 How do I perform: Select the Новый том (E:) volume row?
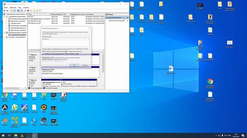pos(66,23)
